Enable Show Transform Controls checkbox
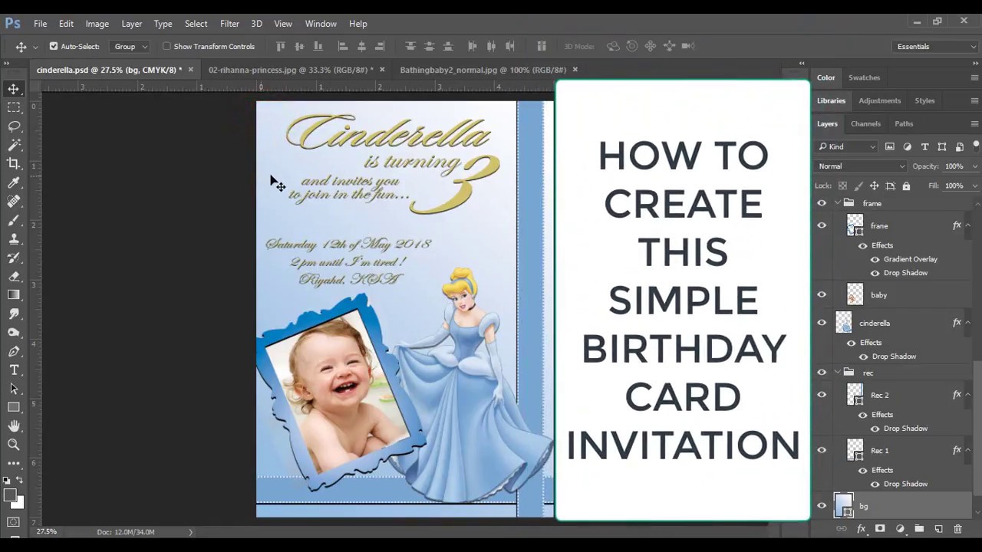Image resolution: width=982 pixels, height=552 pixels. 166,46
